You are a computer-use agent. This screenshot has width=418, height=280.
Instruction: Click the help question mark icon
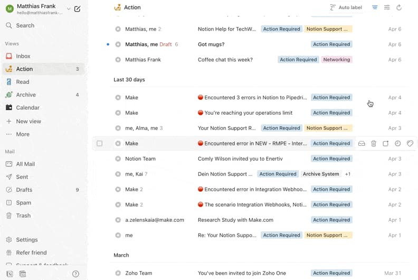pyautogui.click(x=75, y=274)
